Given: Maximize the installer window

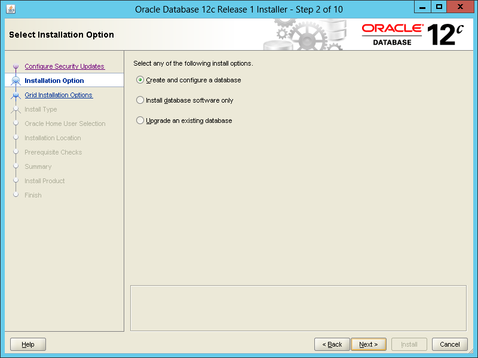Looking at the screenshot, I should coord(439,7).
